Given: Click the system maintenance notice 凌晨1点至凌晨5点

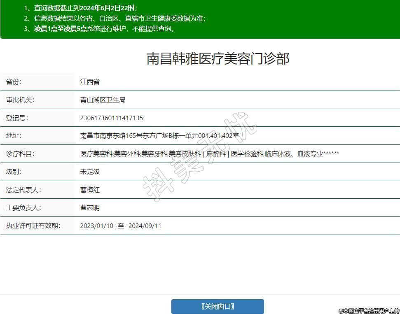Looking at the screenshot, I should 60,29.
